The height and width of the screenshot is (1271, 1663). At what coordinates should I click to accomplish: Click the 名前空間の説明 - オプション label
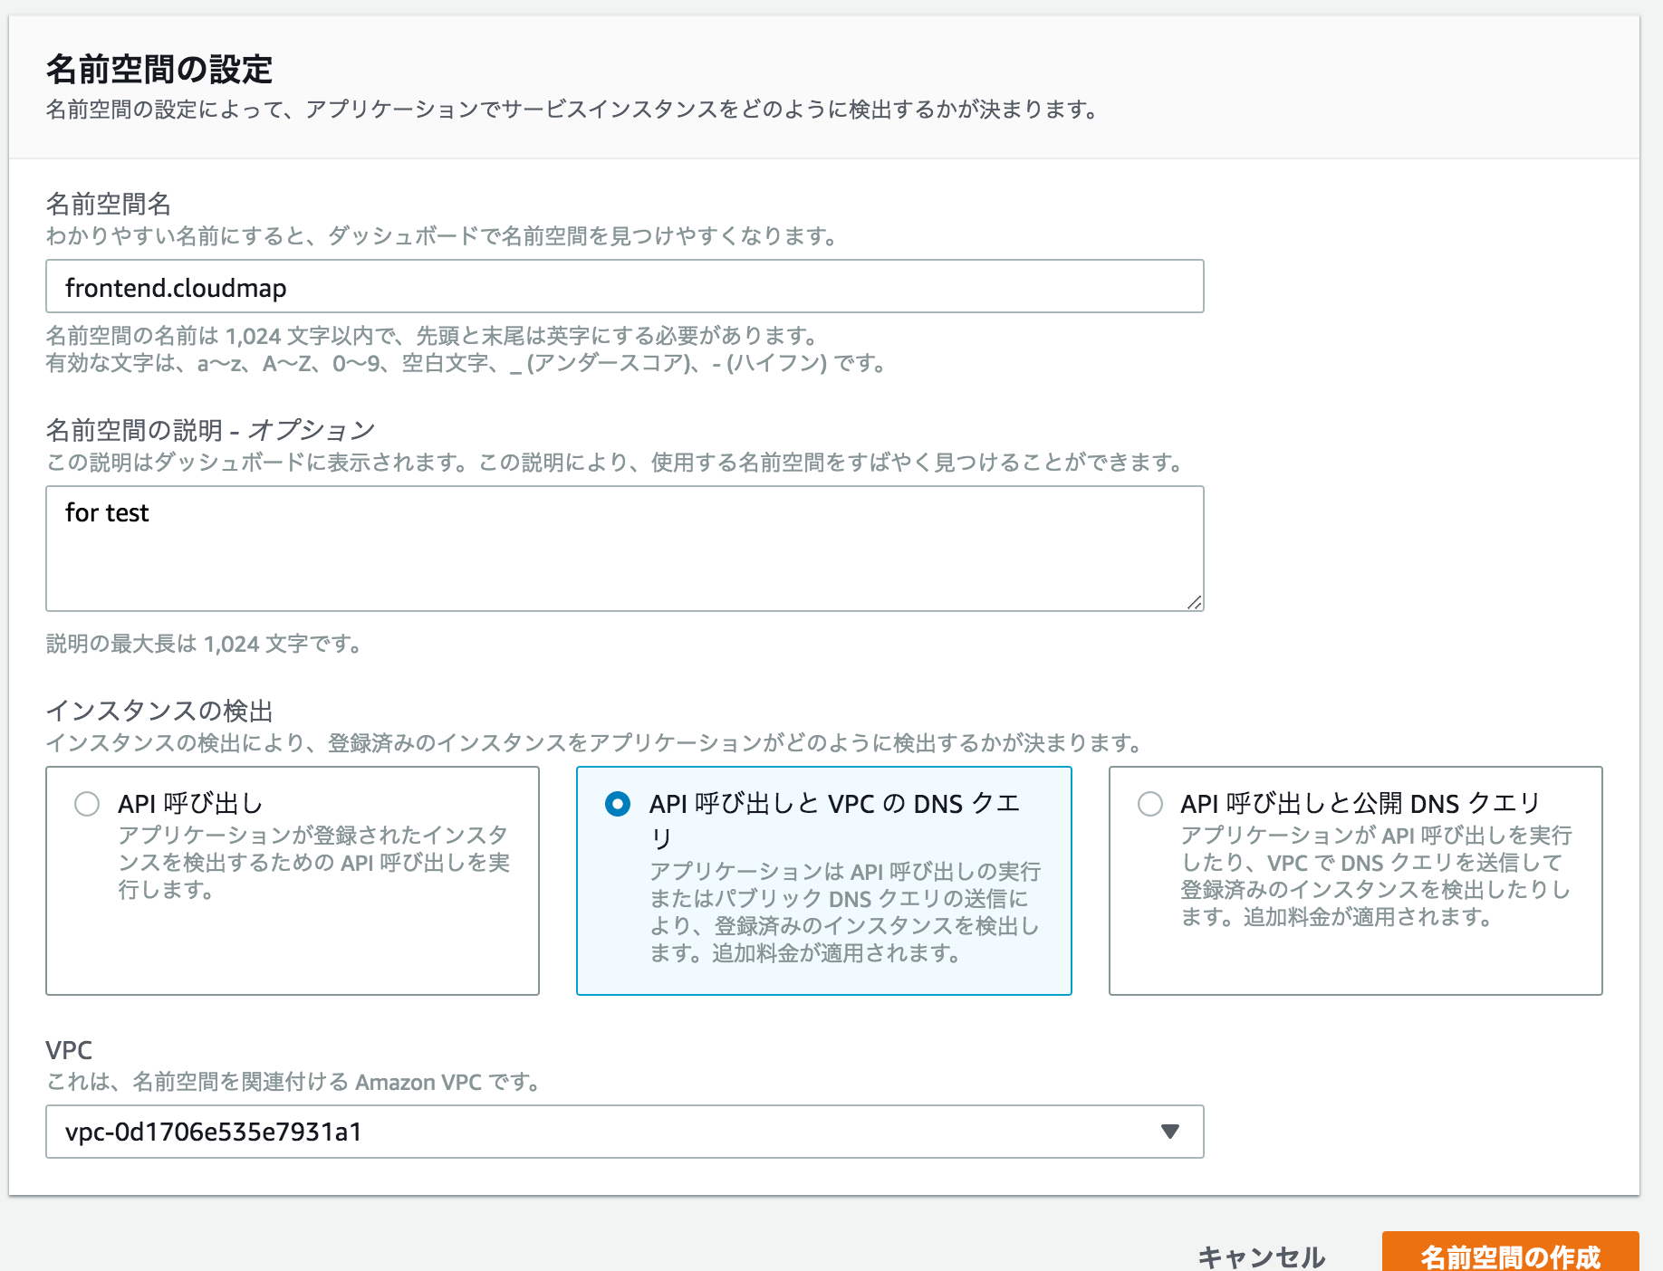point(210,430)
